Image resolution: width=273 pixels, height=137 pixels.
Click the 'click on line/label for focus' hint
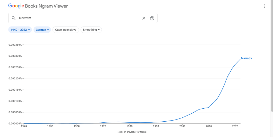coord(132,132)
